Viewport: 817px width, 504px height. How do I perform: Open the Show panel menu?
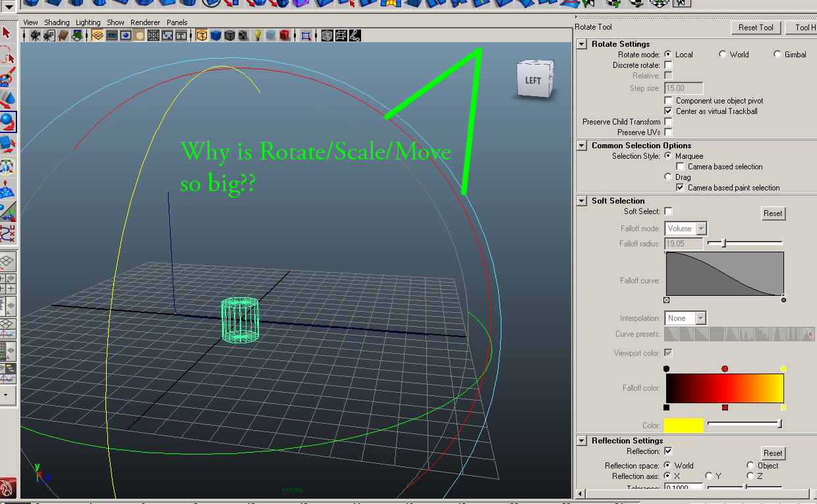pyautogui.click(x=115, y=22)
